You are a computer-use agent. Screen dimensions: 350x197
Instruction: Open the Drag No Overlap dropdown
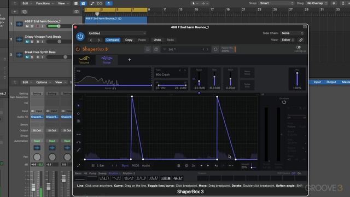[x=317, y=3]
